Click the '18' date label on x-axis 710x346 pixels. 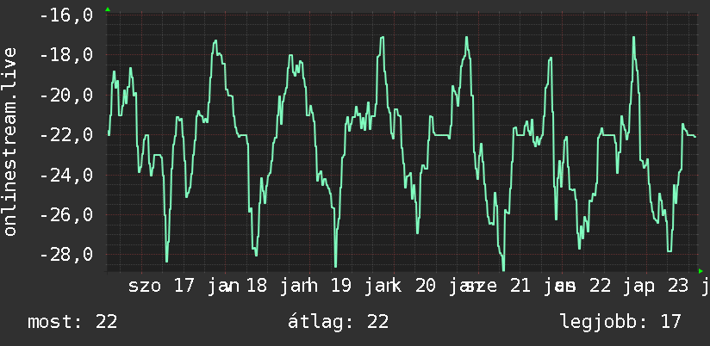point(257,287)
